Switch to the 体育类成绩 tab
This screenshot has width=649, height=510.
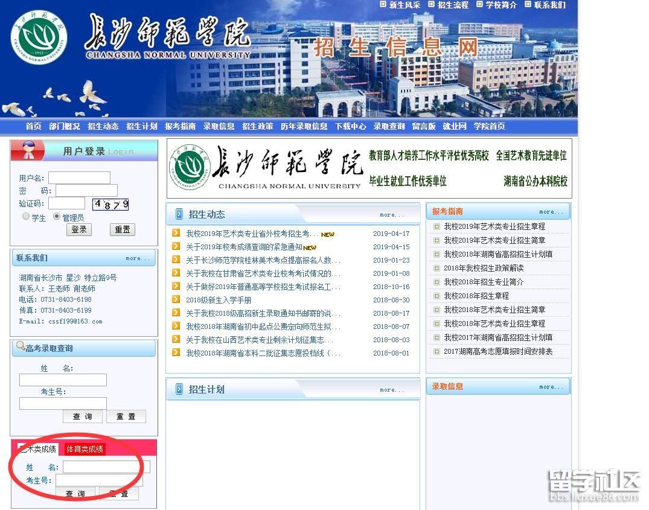(85, 449)
